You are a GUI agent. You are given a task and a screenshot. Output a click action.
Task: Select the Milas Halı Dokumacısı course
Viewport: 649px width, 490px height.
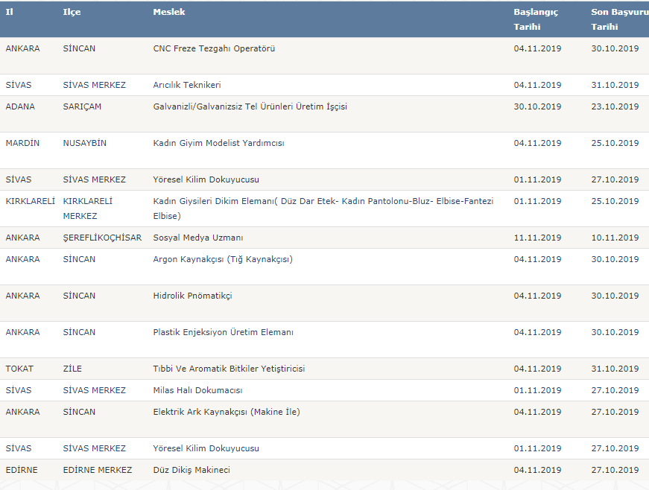pos(197,390)
